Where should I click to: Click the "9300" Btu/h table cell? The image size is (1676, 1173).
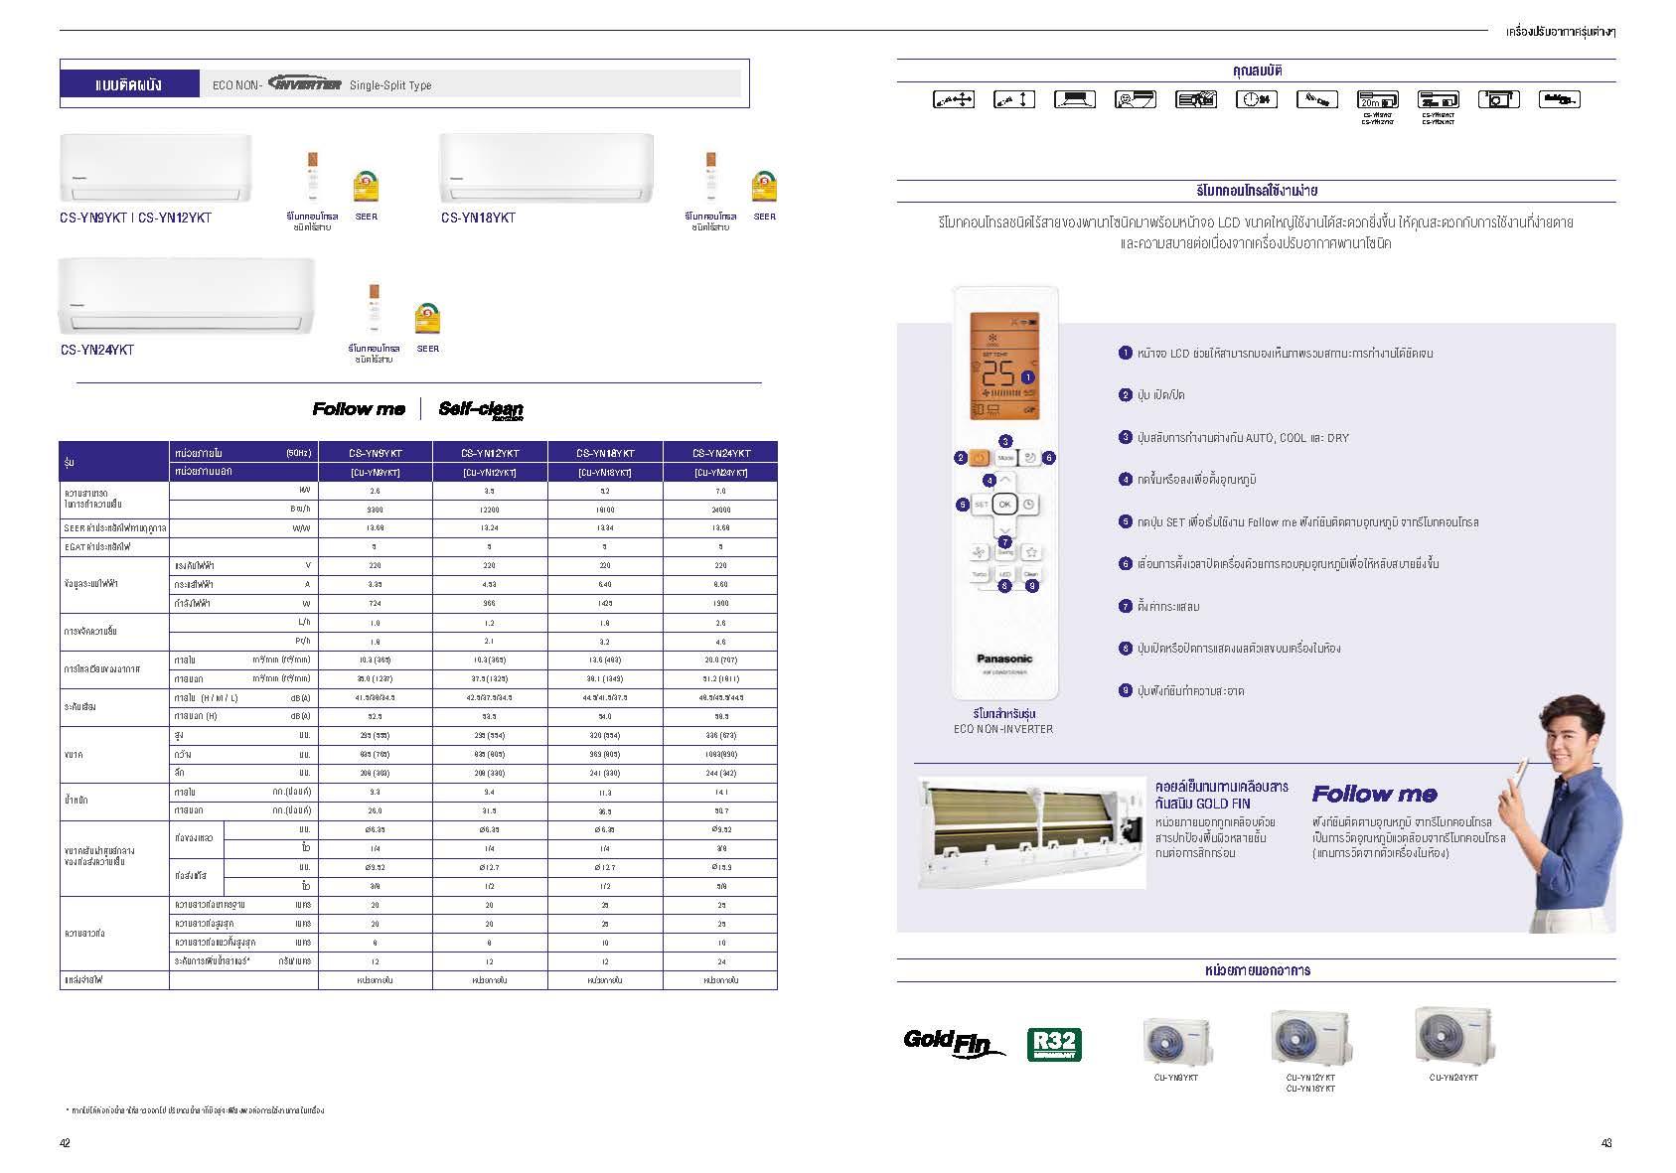(376, 510)
